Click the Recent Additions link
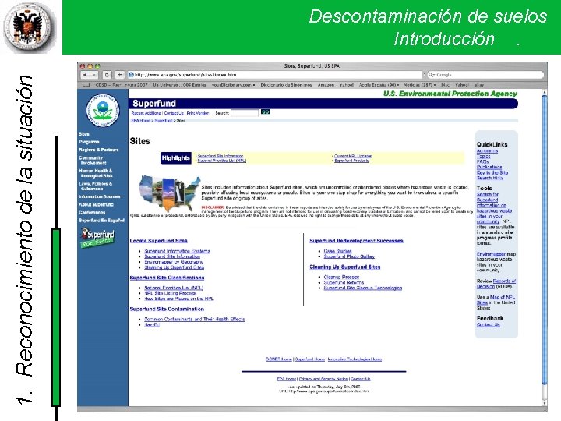 coord(146,113)
